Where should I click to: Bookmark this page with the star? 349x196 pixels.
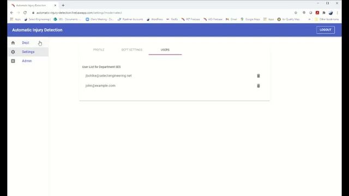pyautogui.click(x=296, y=13)
